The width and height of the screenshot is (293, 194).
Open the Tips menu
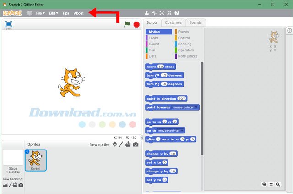(66, 13)
